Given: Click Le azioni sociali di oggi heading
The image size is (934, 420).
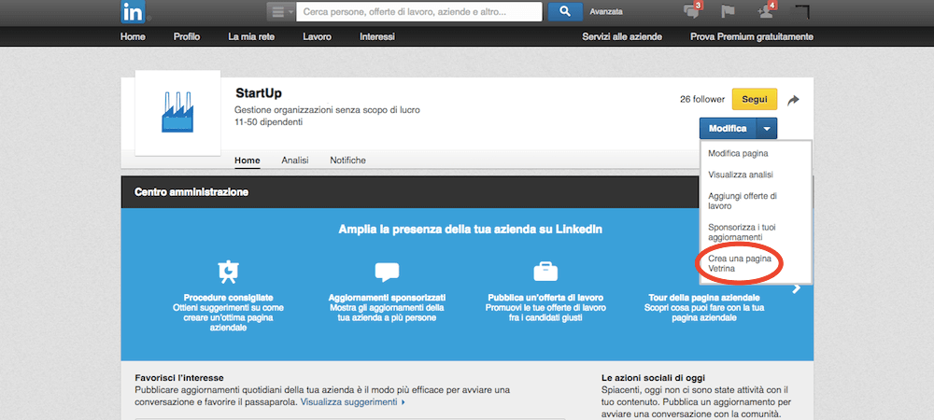Looking at the screenshot, I should coord(653,378).
